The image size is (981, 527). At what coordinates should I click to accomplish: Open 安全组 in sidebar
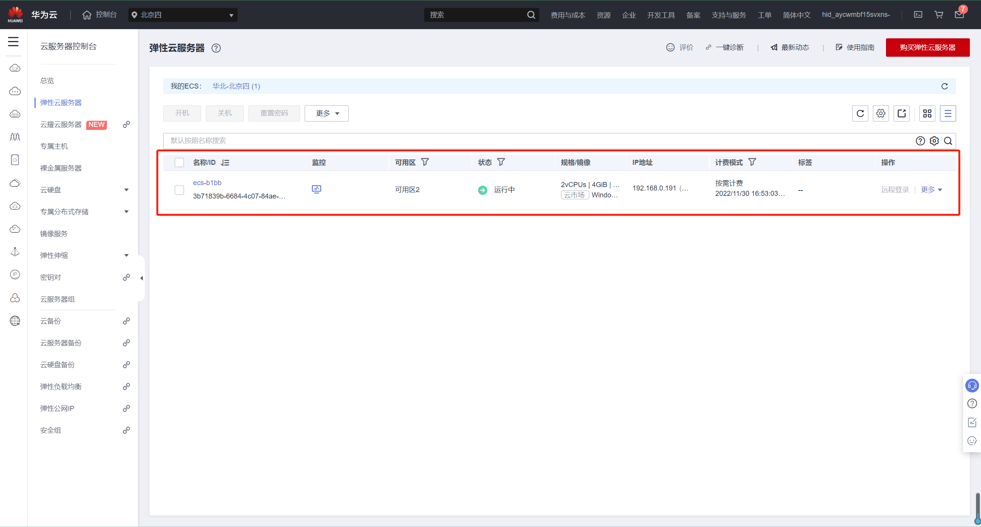tap(51, 430)
